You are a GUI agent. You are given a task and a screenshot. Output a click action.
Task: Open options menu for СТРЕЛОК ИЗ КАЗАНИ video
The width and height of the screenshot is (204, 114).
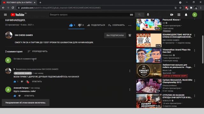tap(194, 96)
